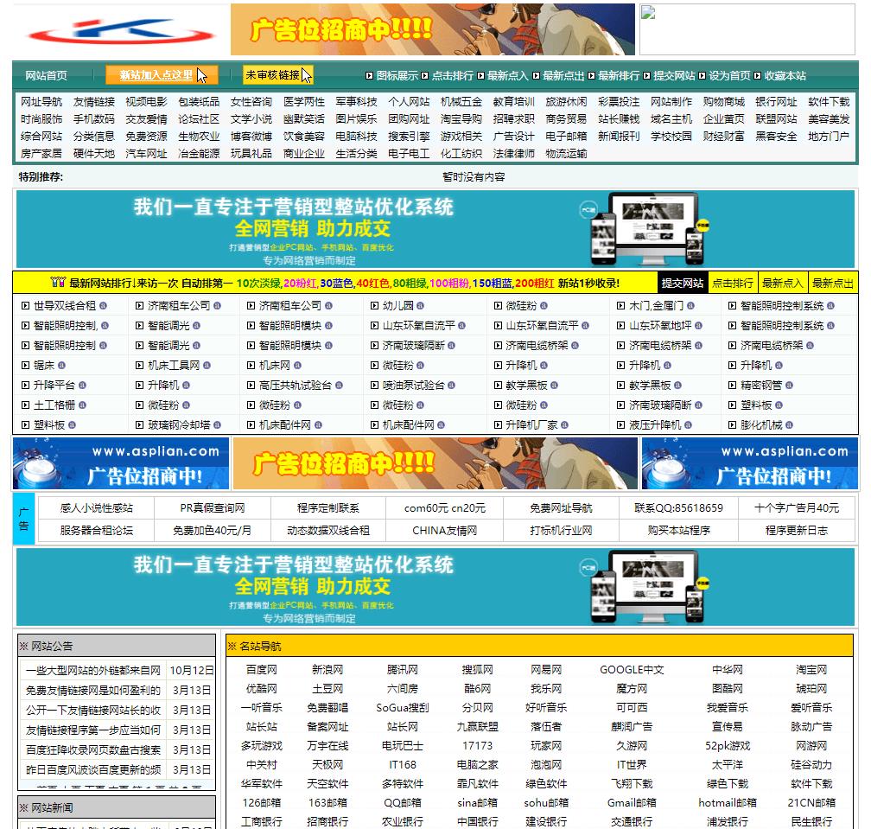Click the square icon before 玻璃钢冷却塔
The width and height of the screenshot is (871, 829).
[140, 425]
